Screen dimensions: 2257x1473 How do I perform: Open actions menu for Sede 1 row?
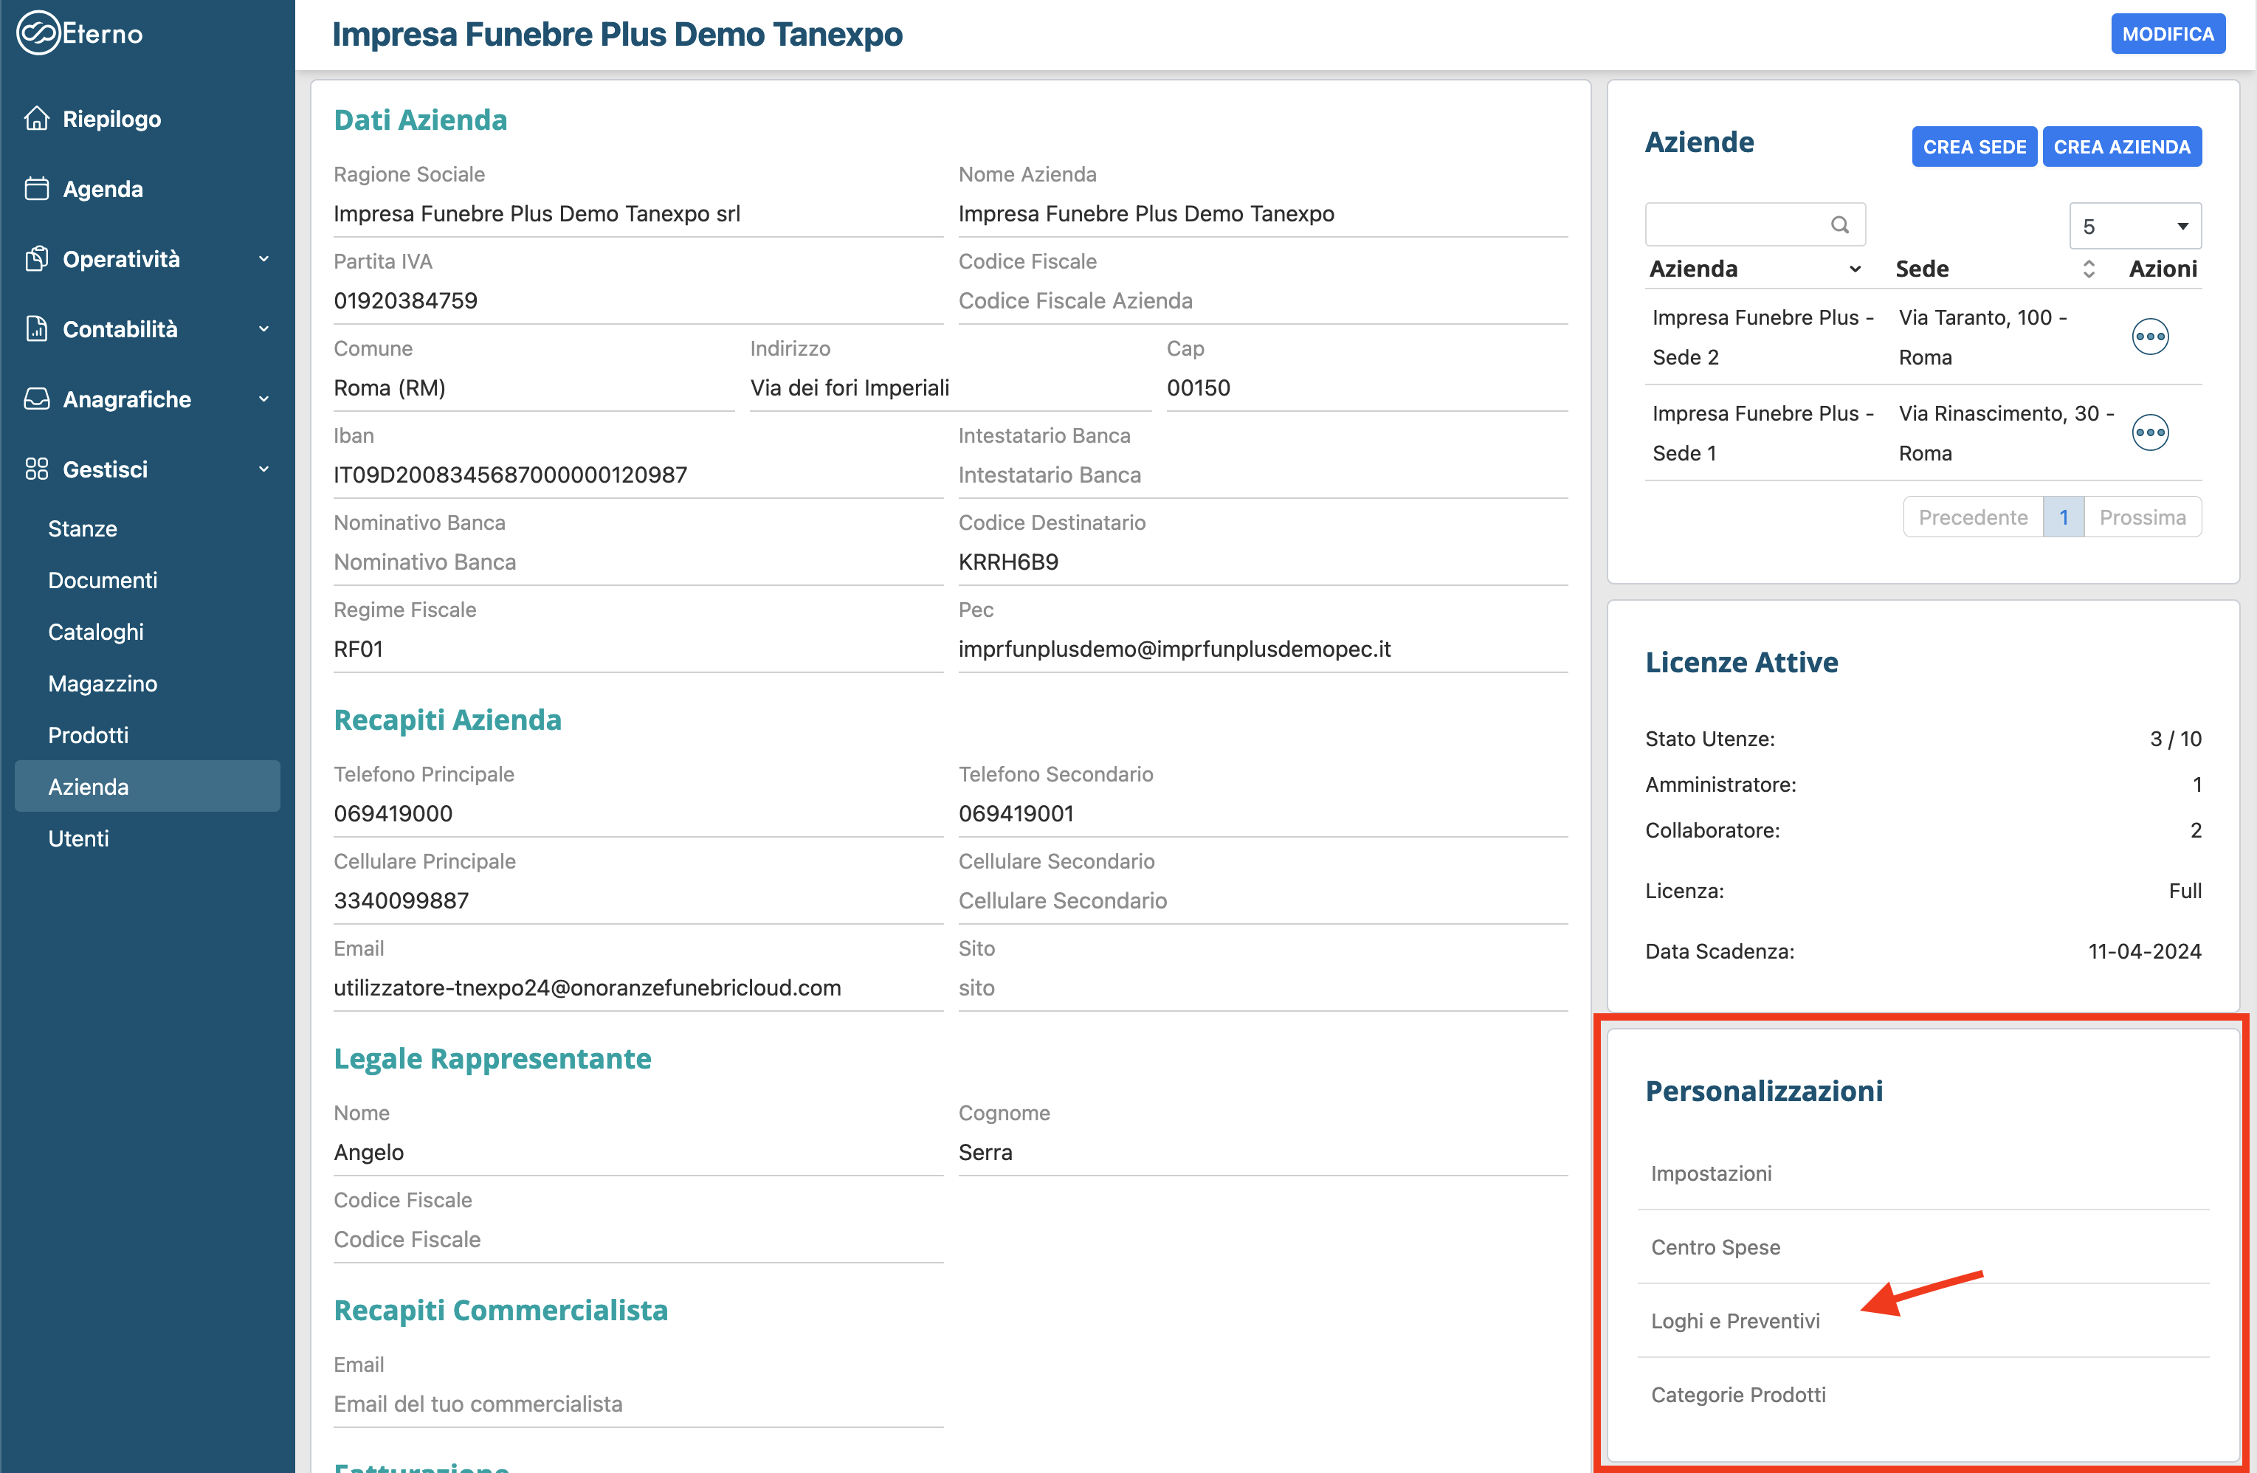point(2149,432)
